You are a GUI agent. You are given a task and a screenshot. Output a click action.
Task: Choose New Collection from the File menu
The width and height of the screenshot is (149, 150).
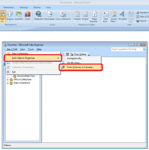pos(33,54)
